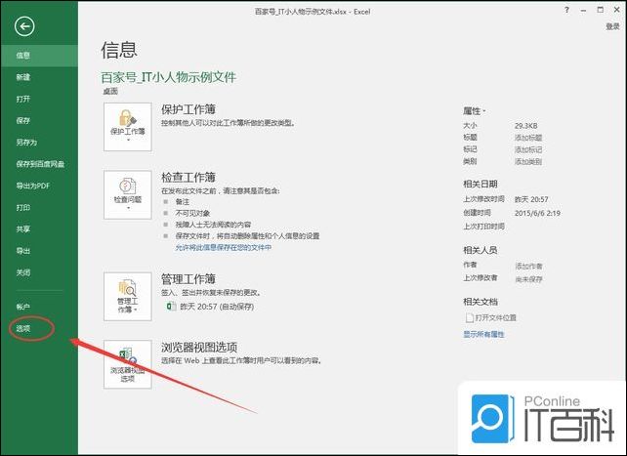Click 添加作者 to add an author
Screen dimensions: 627x456
528,267
